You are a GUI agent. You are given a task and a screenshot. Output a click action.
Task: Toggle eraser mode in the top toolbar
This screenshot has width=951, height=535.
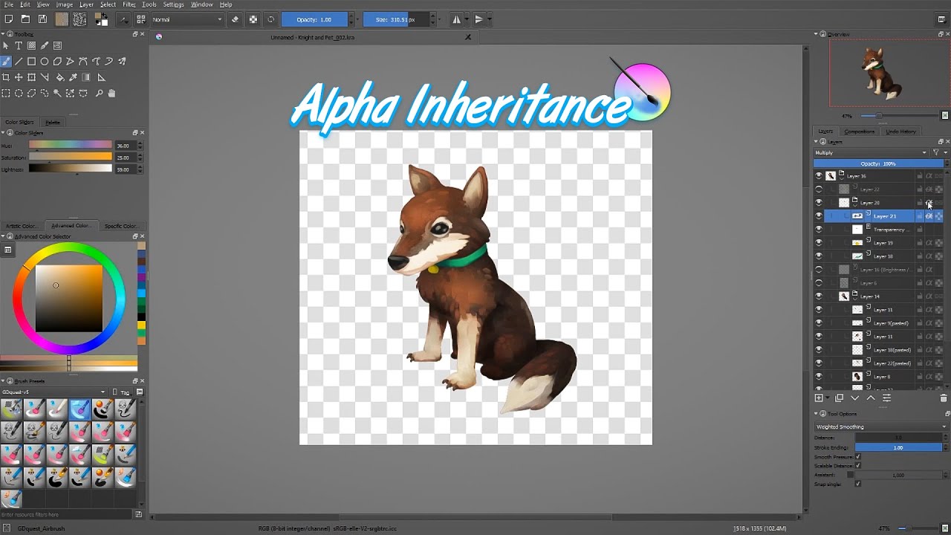[x=235, y=19]
